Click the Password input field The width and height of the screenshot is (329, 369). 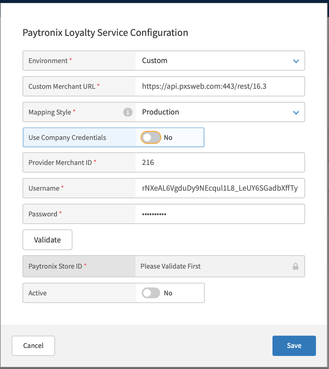pyautogui.click(x=220, y=214)
